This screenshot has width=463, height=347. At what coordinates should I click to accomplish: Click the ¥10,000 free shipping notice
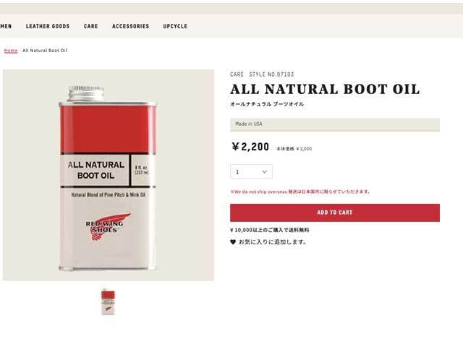[x=270, y=230]
